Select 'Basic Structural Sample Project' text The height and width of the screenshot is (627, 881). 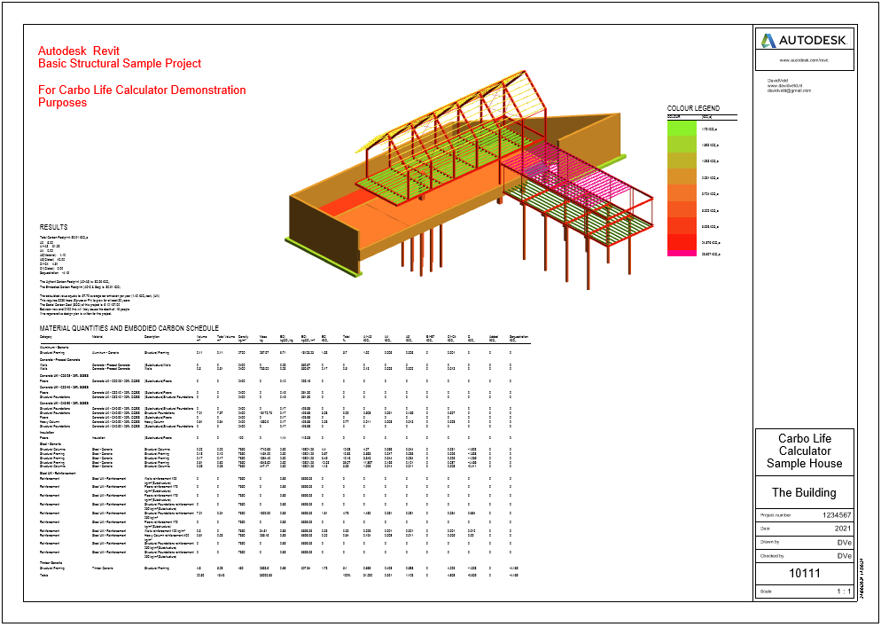coord(120,64)
